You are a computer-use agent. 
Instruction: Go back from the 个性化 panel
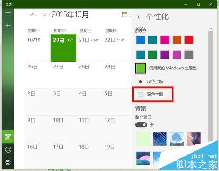pyautogui.click(x=139, y=17)
